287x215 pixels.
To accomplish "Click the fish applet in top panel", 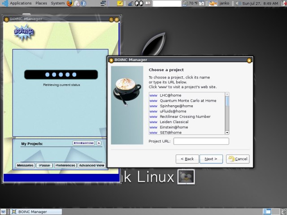I will (x=213, y=3).
